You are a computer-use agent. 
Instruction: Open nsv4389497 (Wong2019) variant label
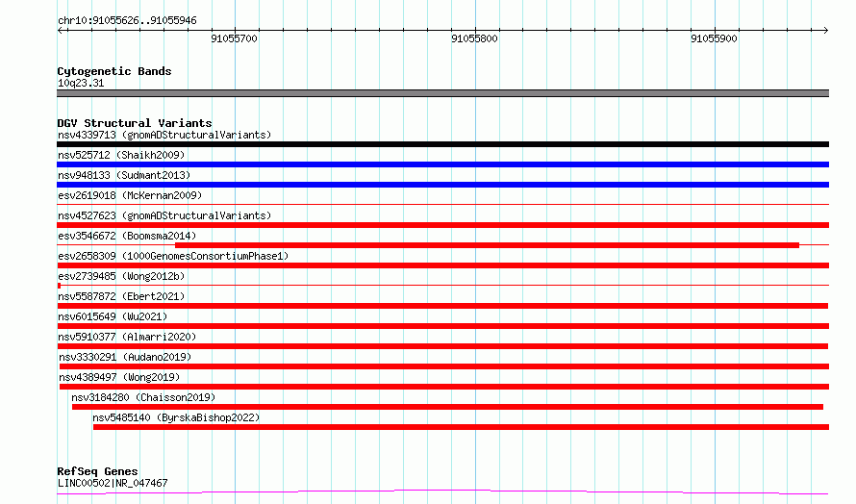click(119, 377)
